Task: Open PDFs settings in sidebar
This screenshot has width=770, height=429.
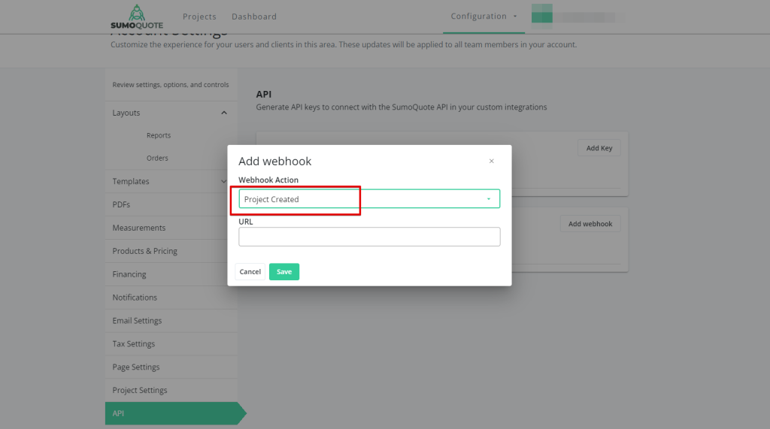Action: pos(121,204)
